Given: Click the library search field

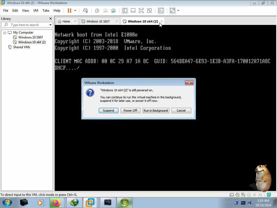Looking at the screenshot, I should [27, 25].
